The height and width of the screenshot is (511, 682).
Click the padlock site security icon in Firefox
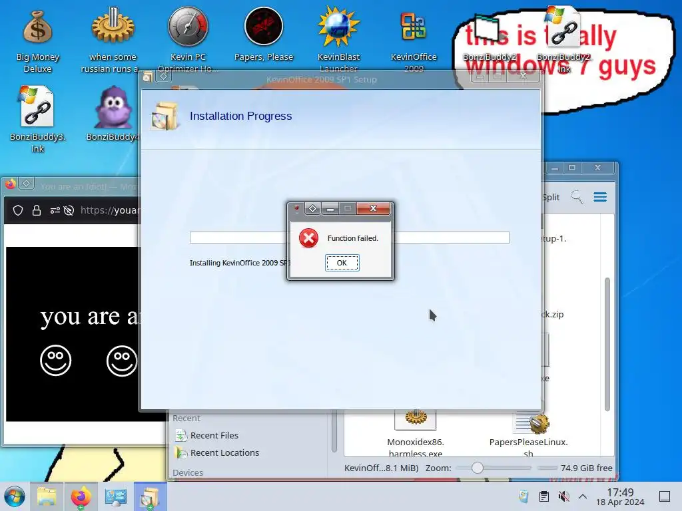click(37, 211)
